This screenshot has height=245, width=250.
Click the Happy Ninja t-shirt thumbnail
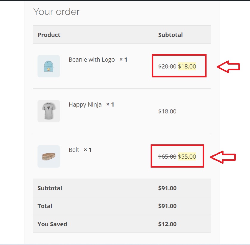[x=49, y=111]
